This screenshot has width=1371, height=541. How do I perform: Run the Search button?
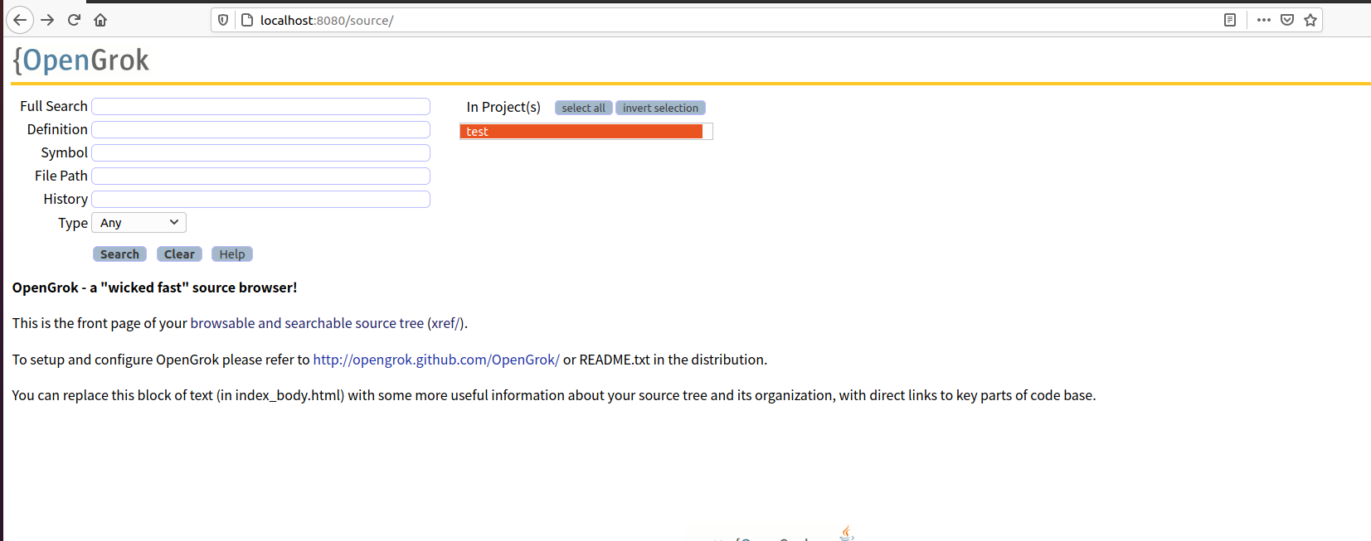(119, 254)
